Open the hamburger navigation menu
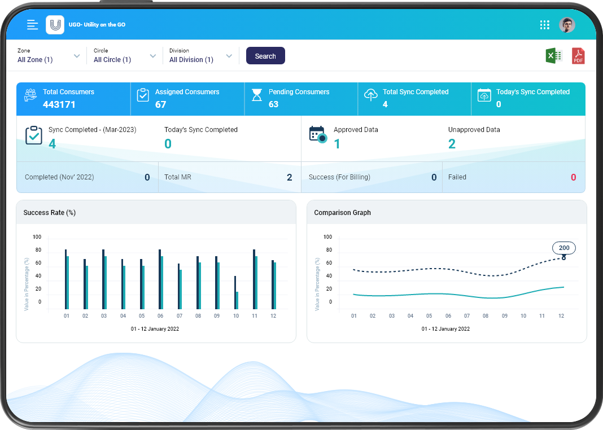 point(33,25)
